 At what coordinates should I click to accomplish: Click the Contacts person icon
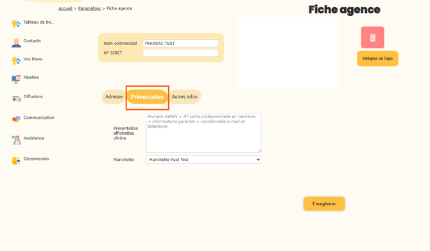16,42
